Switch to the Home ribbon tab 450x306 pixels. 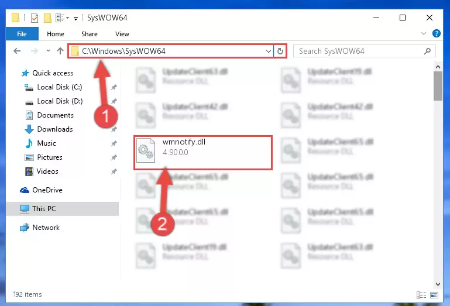click(56, 34)
